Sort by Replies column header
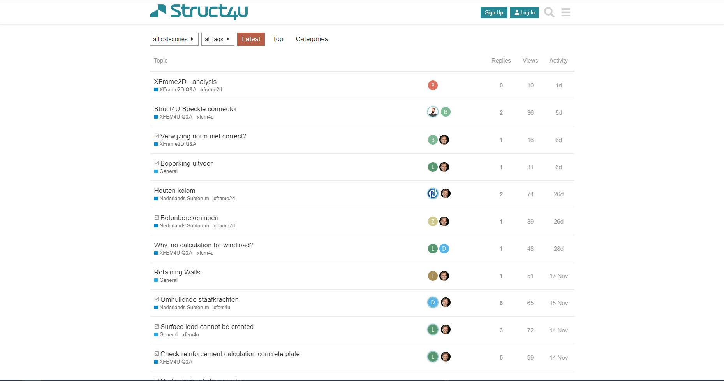724x381 pixels. click(x=501, y=61)
